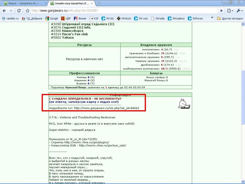Screen dimensions: 245x184
Task: Open syndicate Штурмовой отряд Седьмого (II)
Action: pyautogui.click(x=88, y=24)
